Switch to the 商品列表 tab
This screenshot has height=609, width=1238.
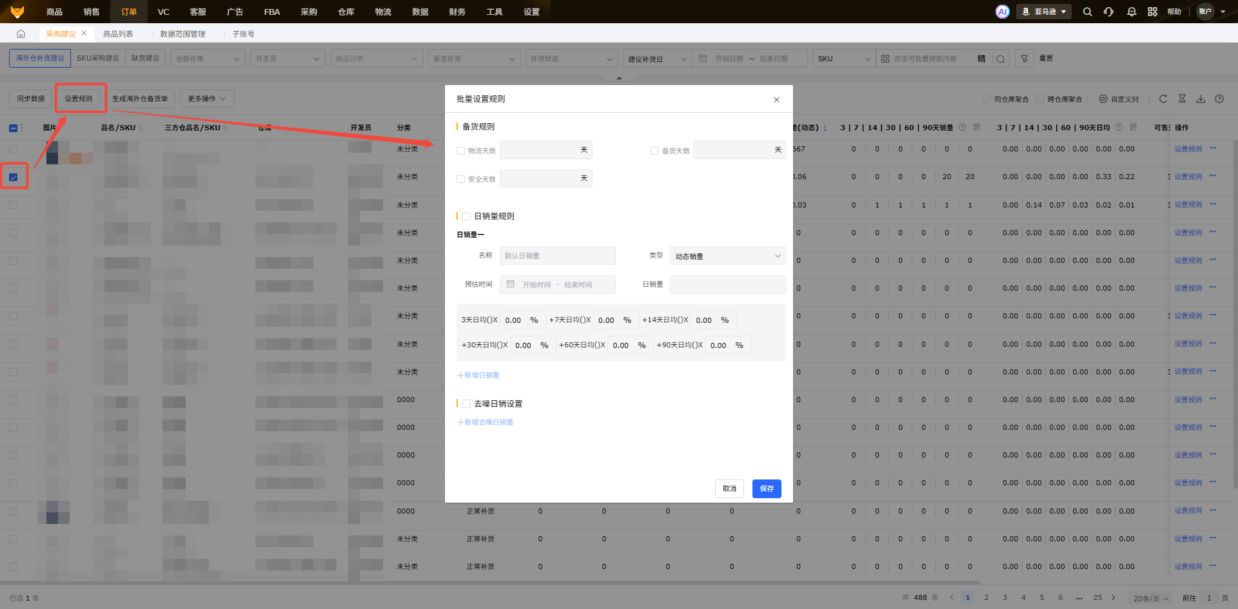pos(118,34)
